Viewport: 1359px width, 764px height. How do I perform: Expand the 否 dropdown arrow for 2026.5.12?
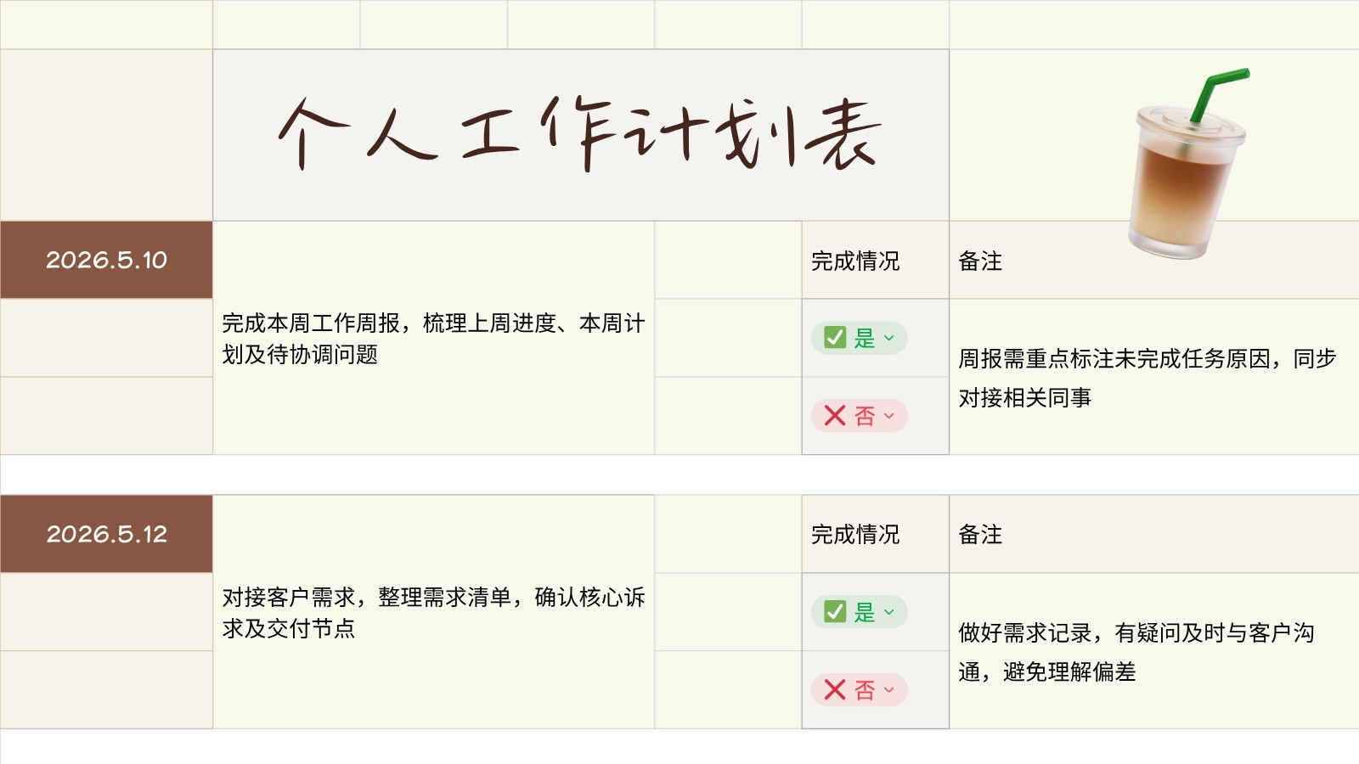(x=889, y=690)
